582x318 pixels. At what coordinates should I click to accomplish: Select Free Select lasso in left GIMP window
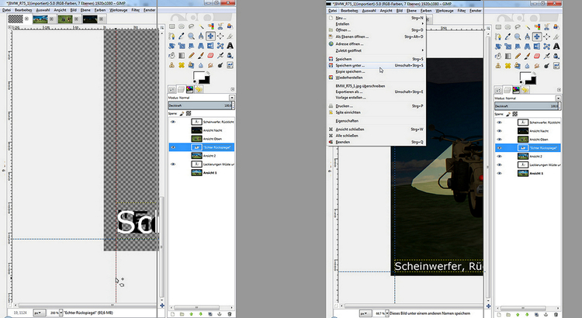[191, 26]
